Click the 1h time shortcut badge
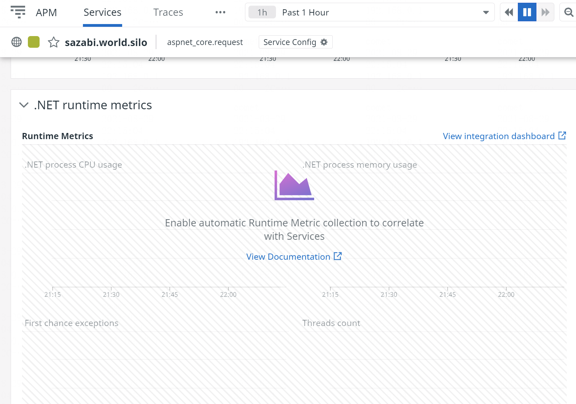The height and width of the screenshot is (404, 576). [262, 12]
